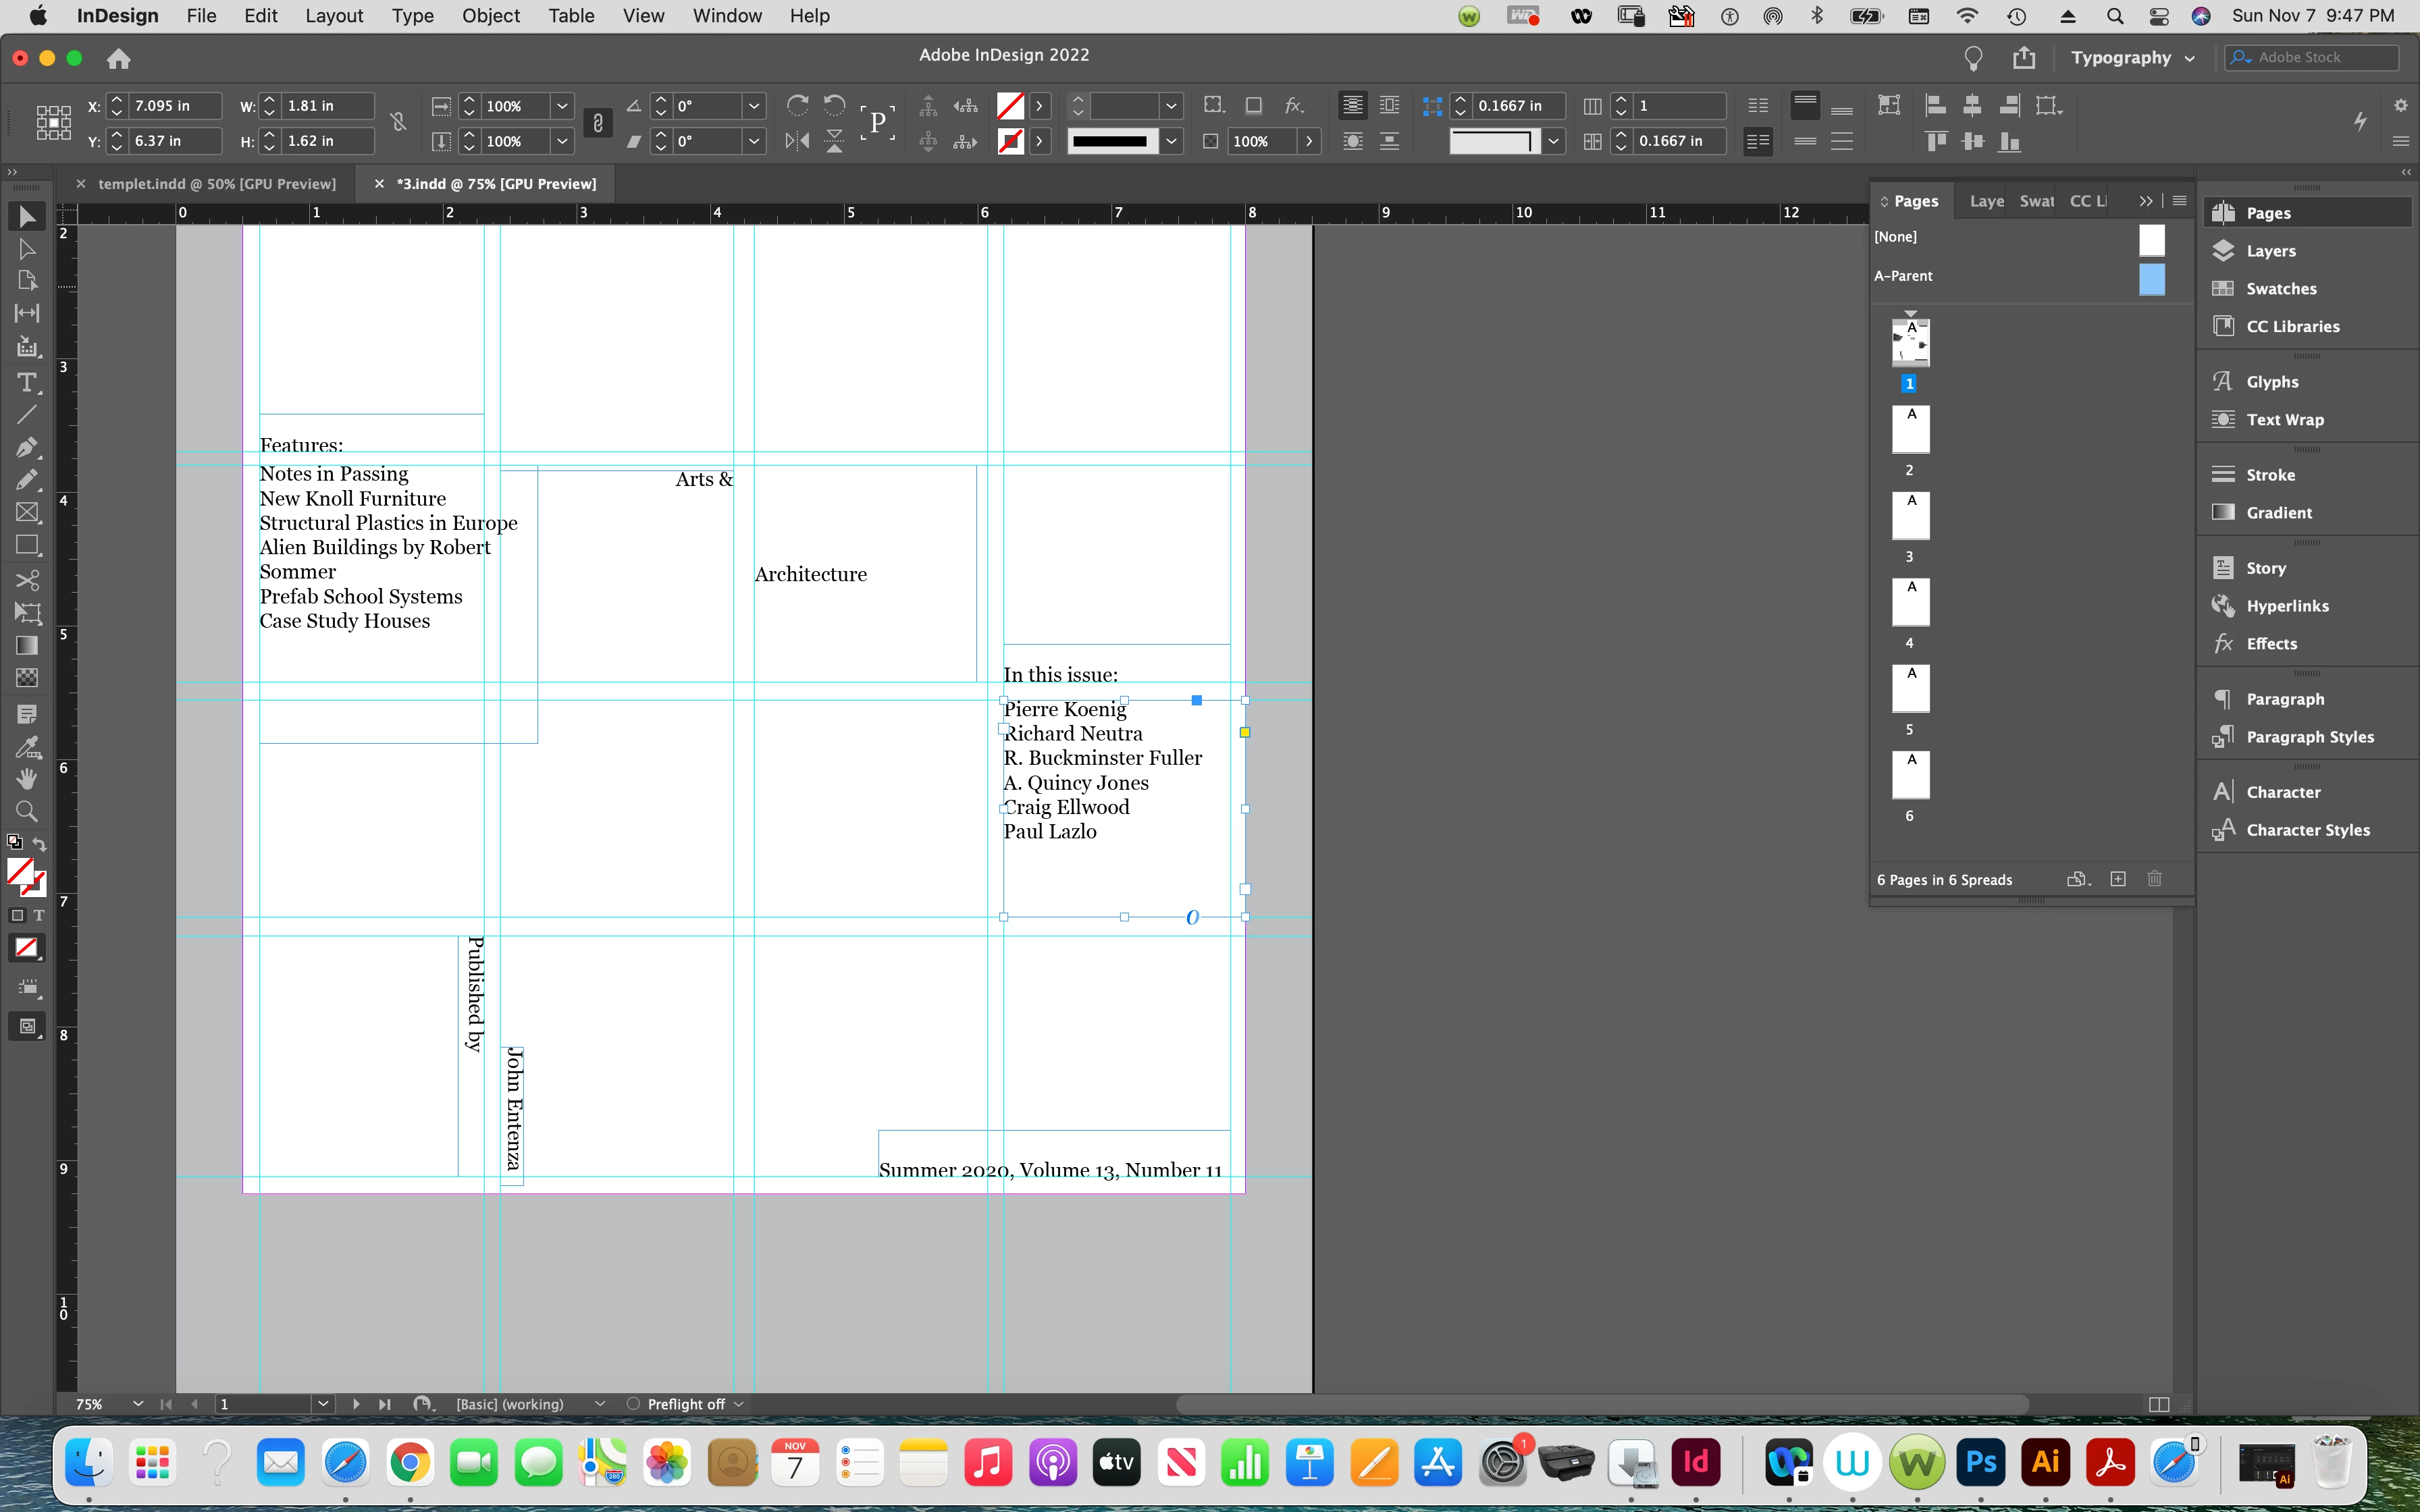This screenshot has height=1512, width=2420.
Task: Open the Object menu
Action: pyautogui.click(x=490, y=16)
